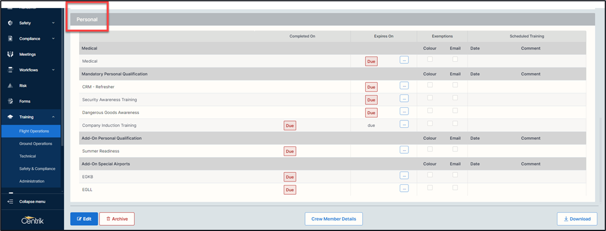The width and height of the screenshot is (606, 231).
Task: Tick Colour exemption for Company Induction Training
Action: tap(430, 123)
